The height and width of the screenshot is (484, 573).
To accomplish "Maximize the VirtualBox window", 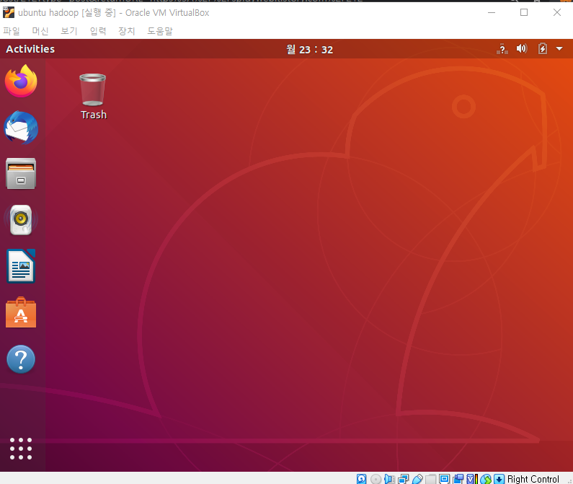I will [524, 12].
